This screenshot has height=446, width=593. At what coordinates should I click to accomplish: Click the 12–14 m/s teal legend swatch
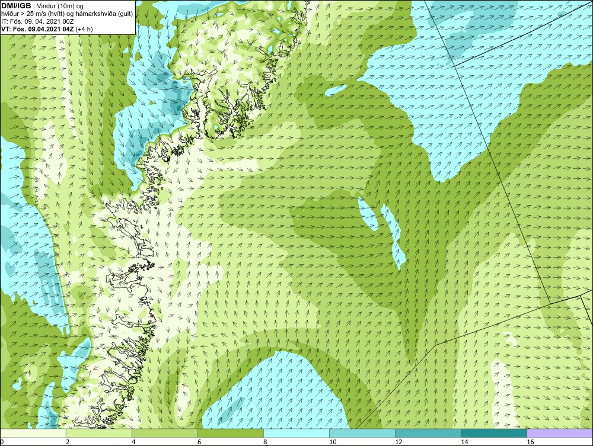tap(428, 433)
